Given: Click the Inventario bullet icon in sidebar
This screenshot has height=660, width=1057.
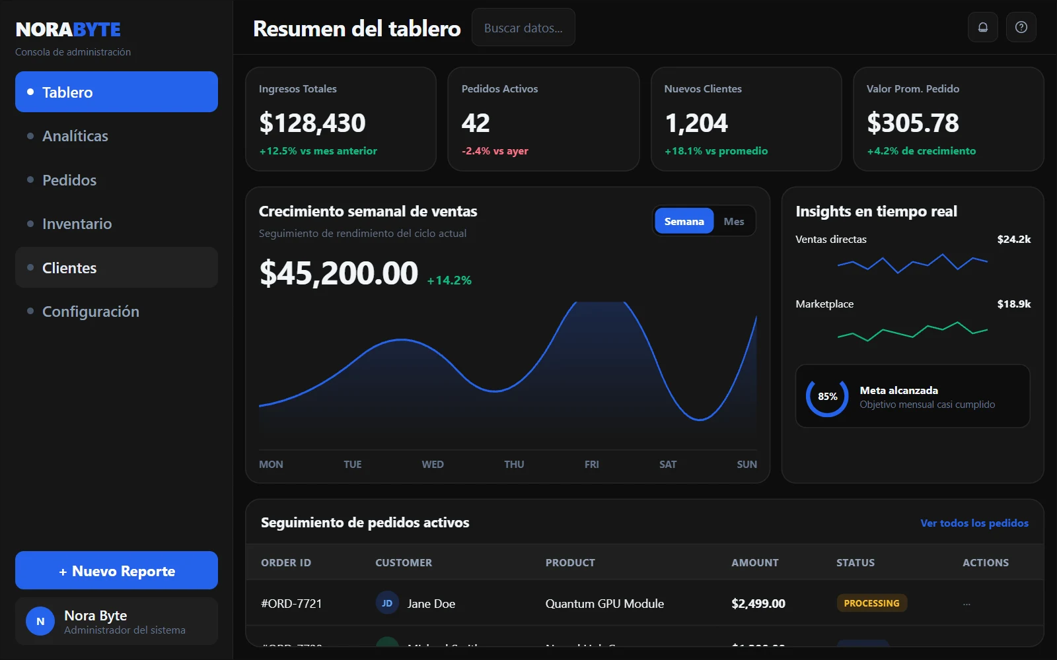Looking at the screenshot, I should [29, 224].
